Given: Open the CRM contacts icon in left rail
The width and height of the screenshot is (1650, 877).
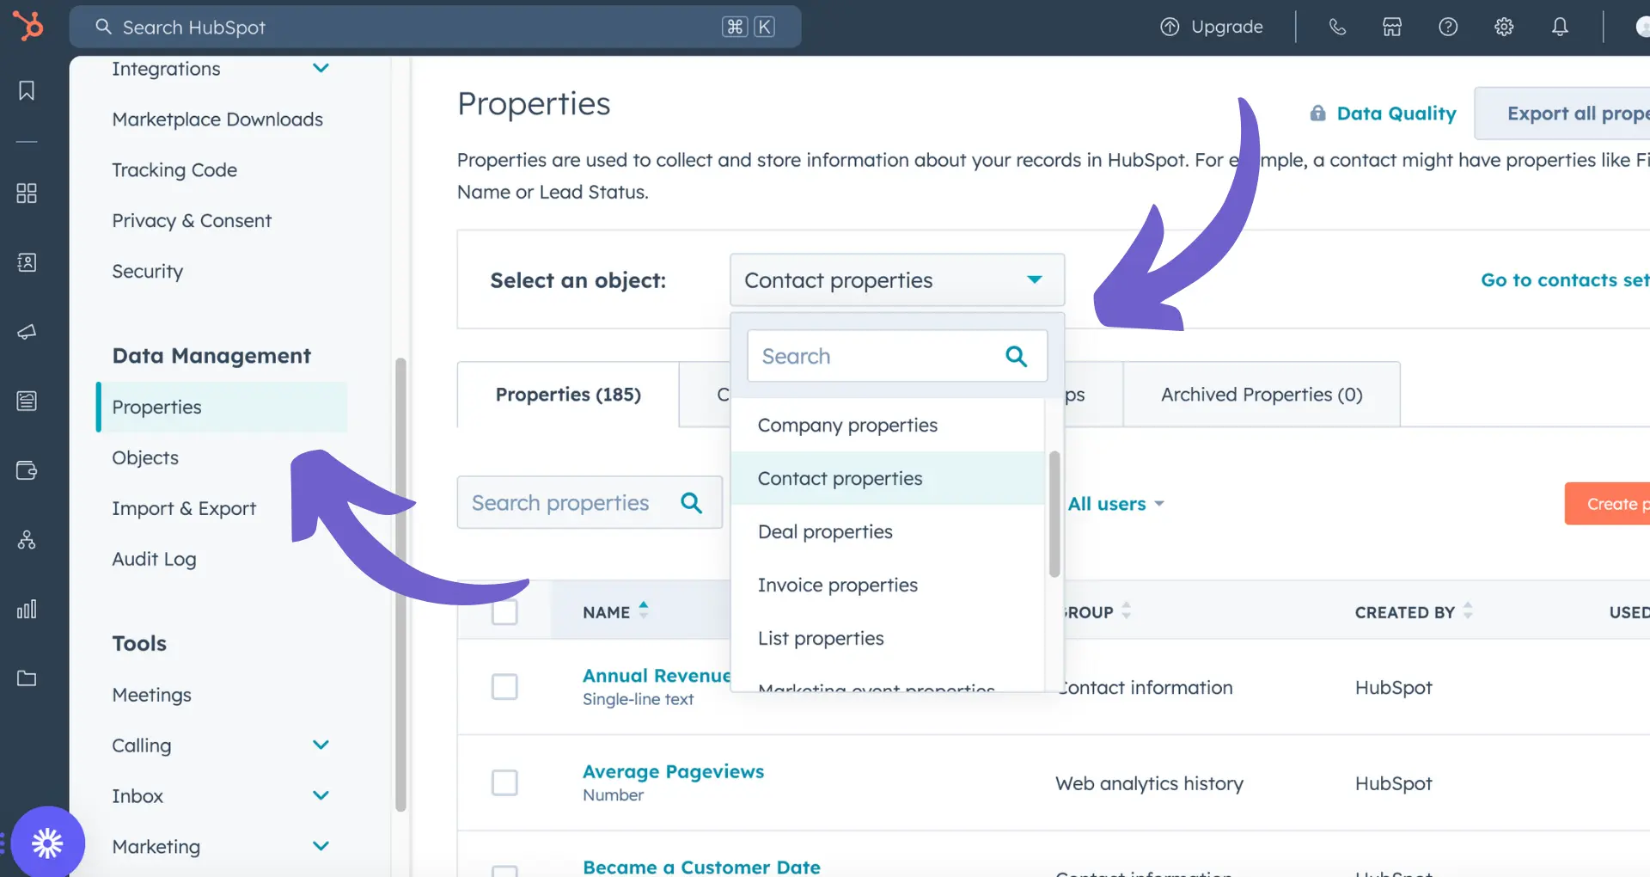Looking at the screenshot, I should (27, 262).
